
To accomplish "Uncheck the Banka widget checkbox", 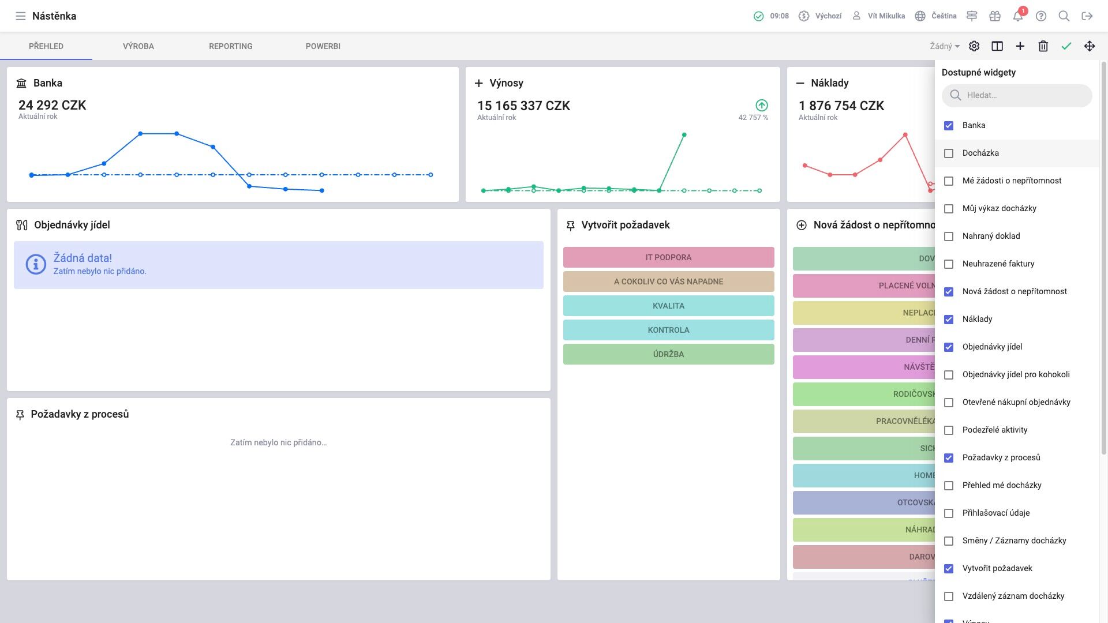I will click(949, 126).
